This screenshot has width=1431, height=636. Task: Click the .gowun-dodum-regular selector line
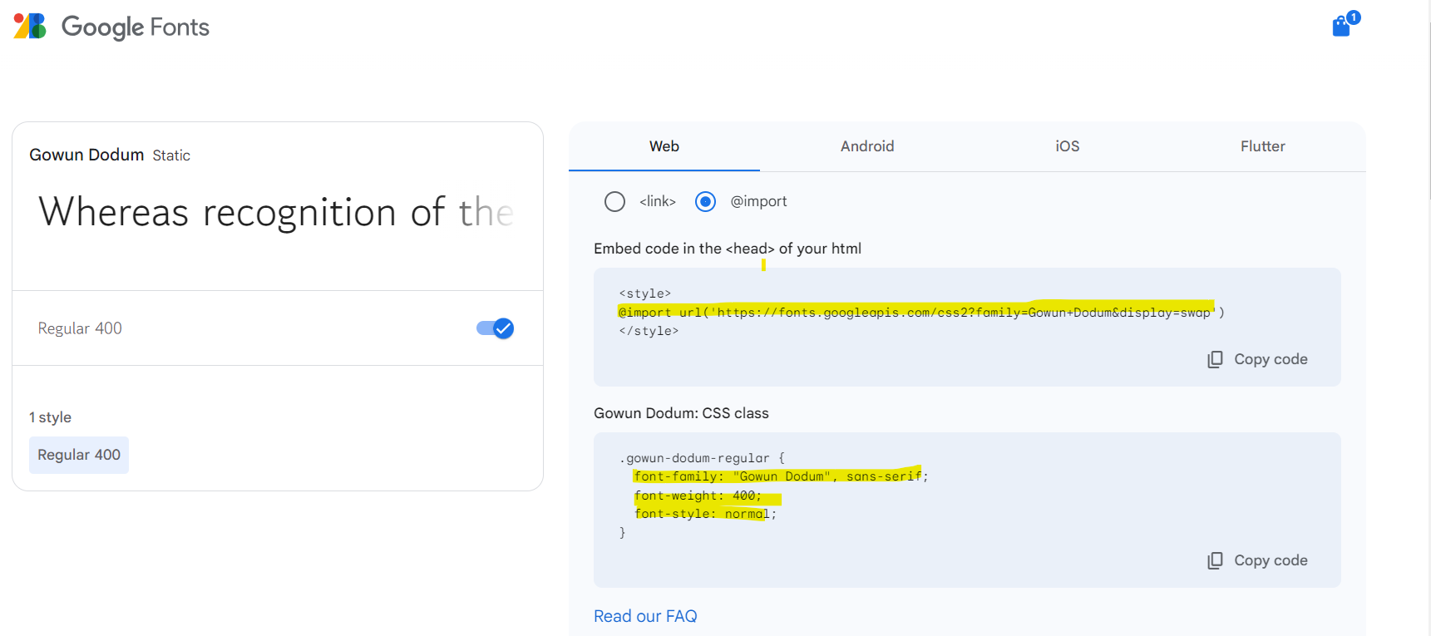(x=702, y=458)
